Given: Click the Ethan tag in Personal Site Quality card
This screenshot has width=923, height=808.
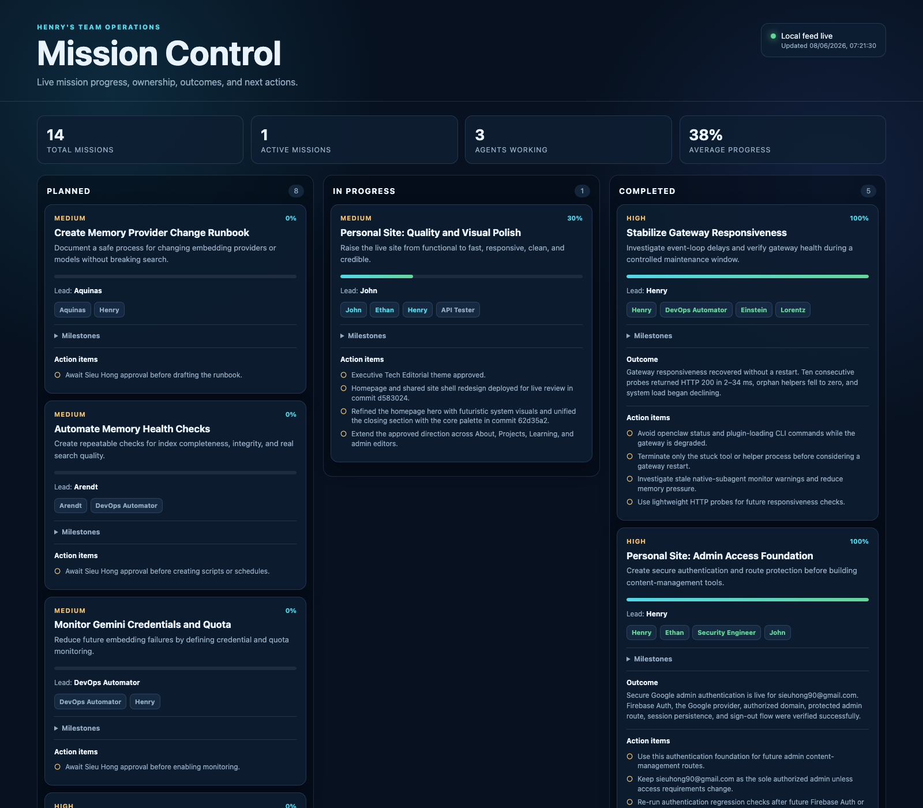Looking at the screenshot, I should 384,310.
